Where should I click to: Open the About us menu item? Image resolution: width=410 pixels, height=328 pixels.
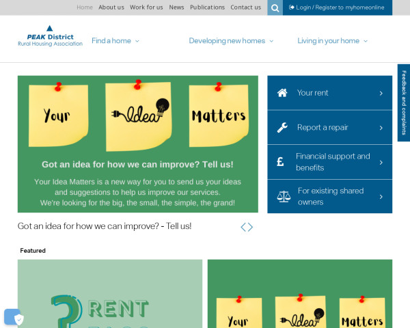pyautogui.click(x=111, y=8)
